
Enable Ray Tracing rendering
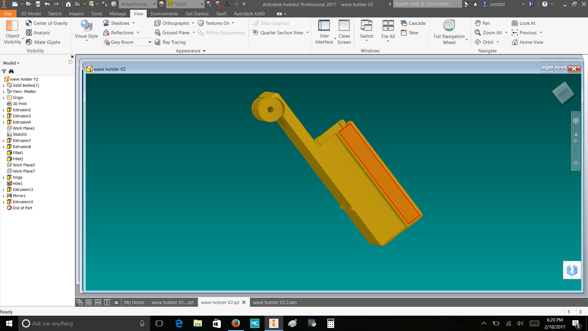point(170,42)
